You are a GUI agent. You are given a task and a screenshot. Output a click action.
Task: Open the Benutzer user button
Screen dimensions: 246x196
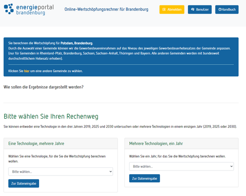200,9
